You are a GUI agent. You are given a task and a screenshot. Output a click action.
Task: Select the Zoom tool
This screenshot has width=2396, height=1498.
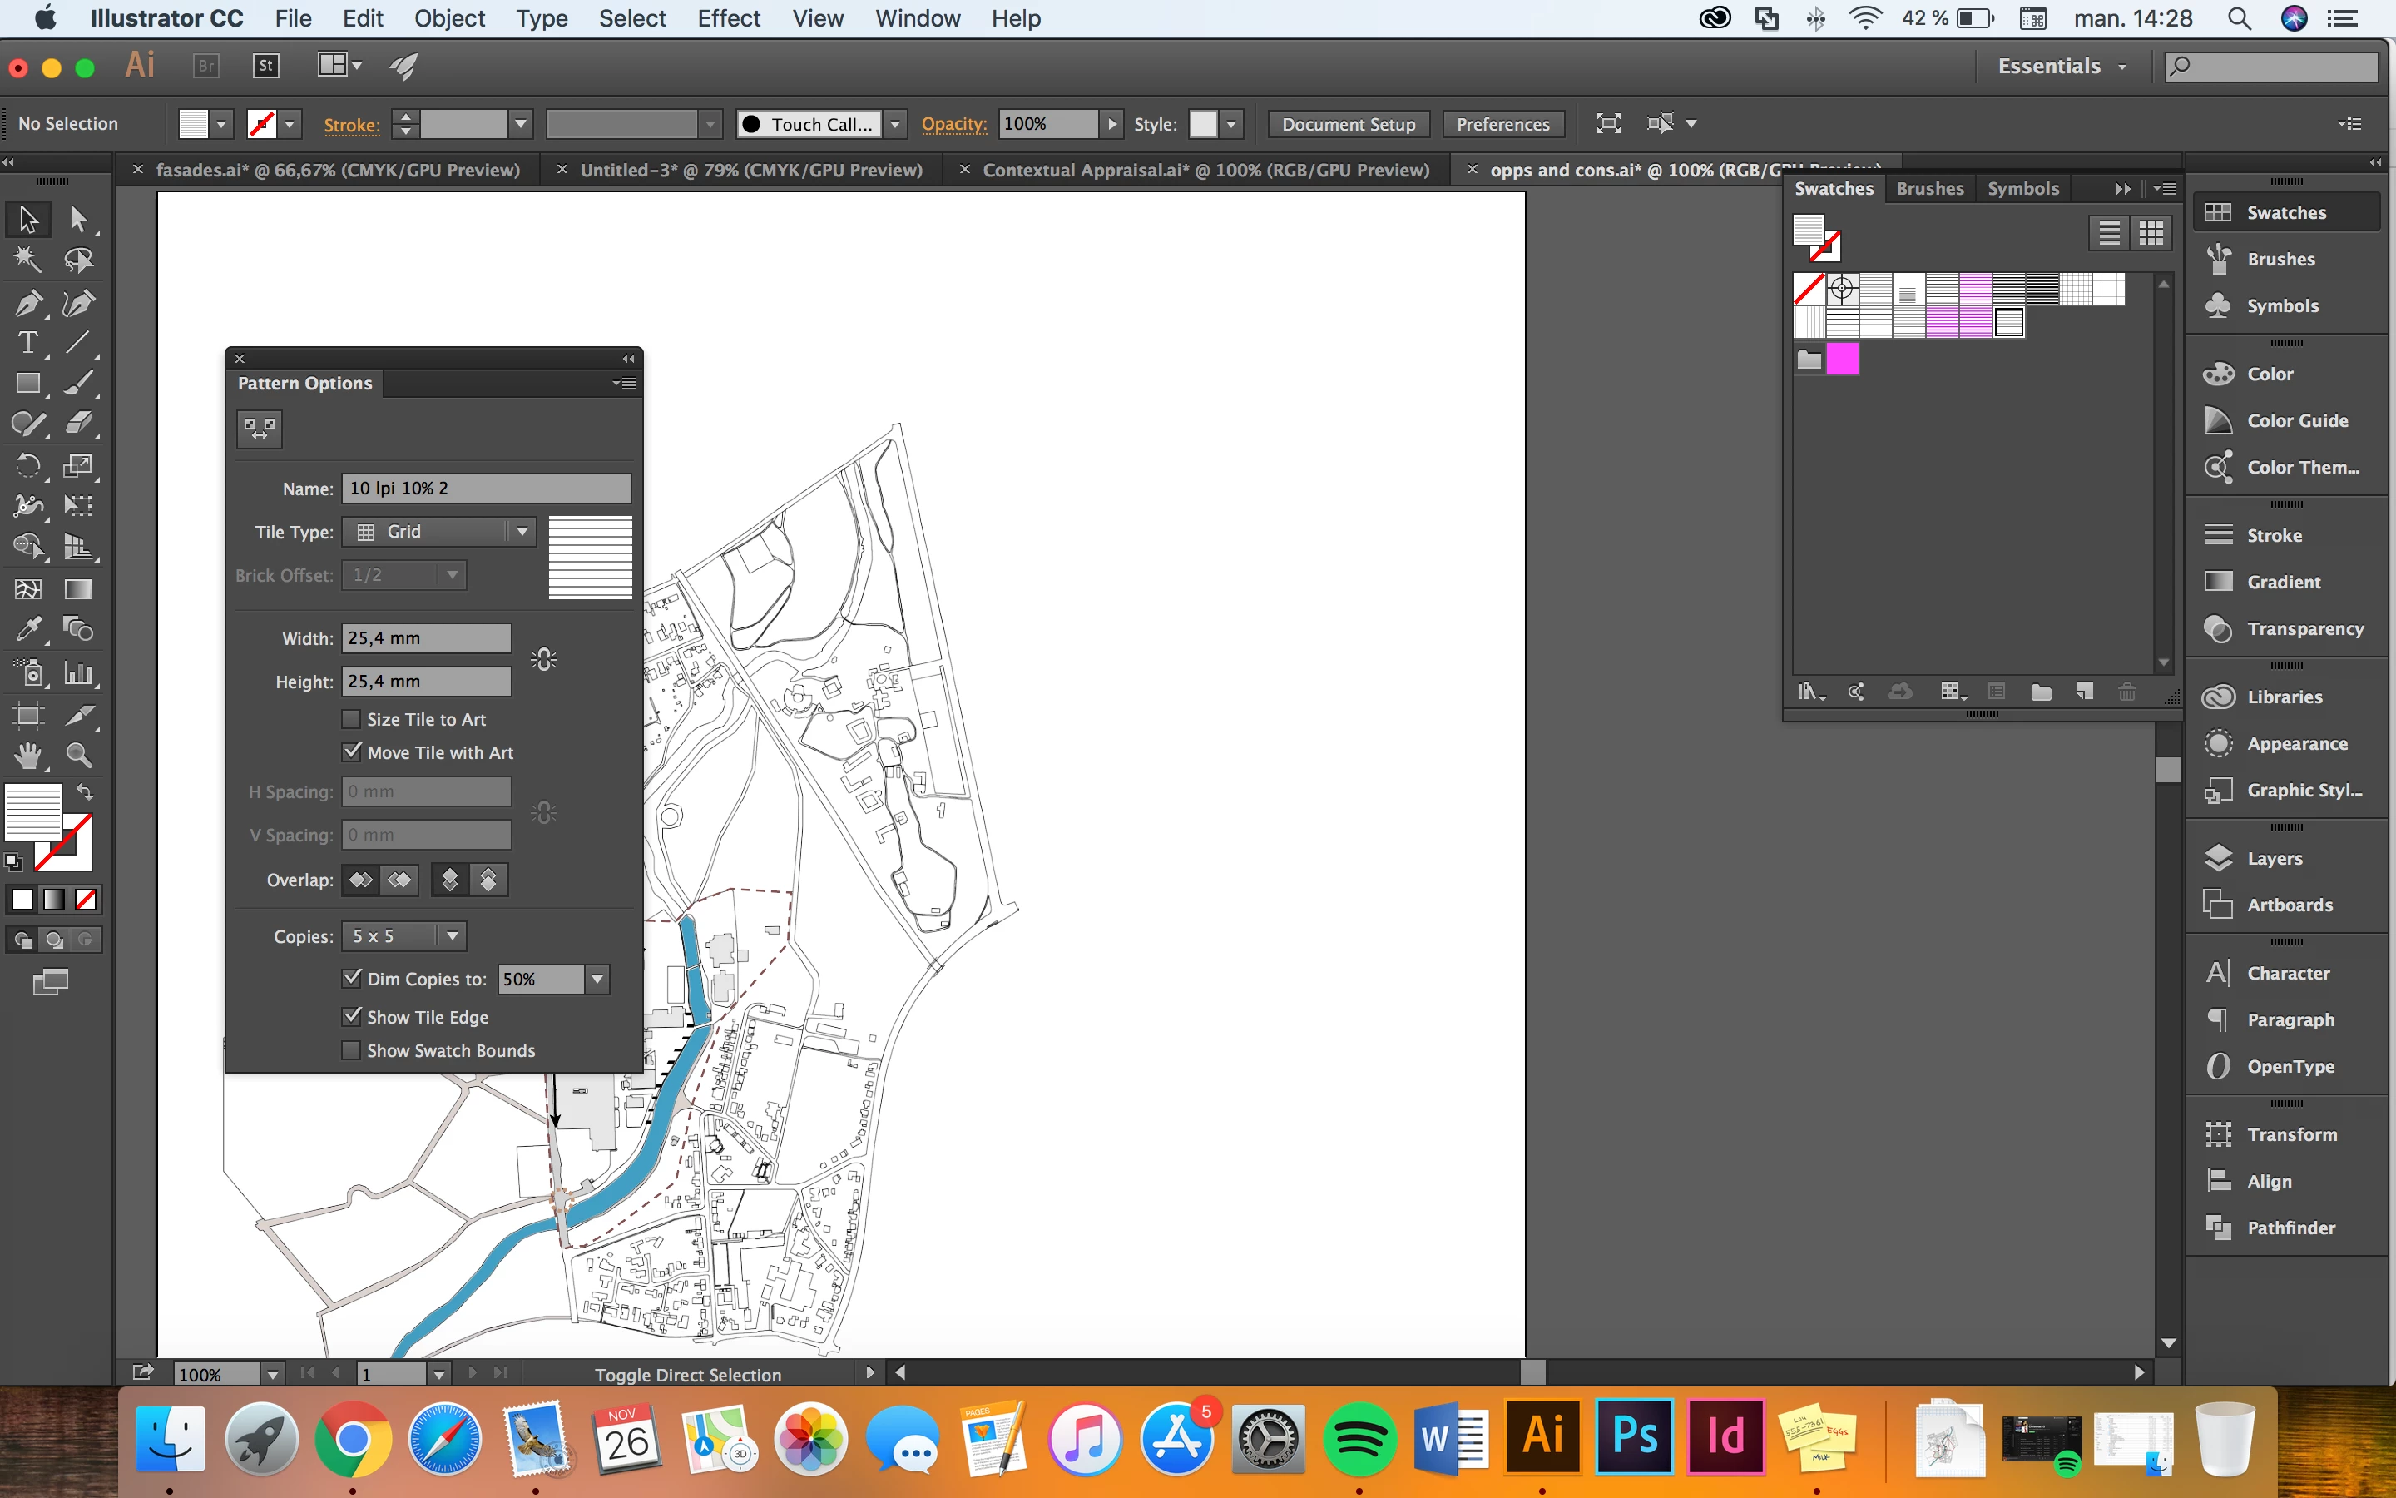pyautogui.click(x=78, y=756)
